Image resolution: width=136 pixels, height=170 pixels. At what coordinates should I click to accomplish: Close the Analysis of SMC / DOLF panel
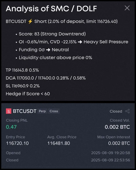(x=127, y=8)
